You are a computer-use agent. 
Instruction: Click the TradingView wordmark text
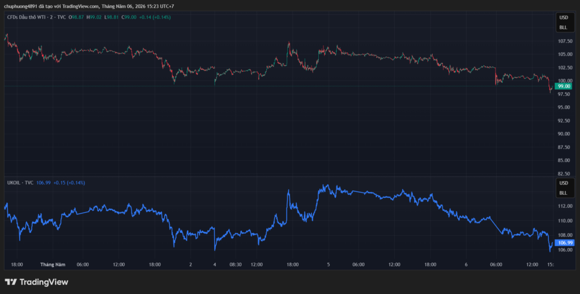[x=44, y=282]
